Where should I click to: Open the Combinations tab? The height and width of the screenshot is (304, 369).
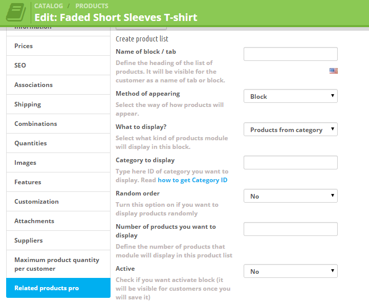[58, 124]
